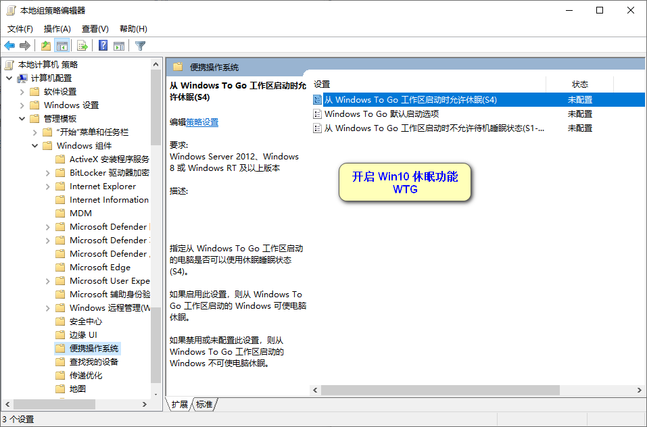Click the icon beside Windows To Go 默认启动选项
The image size is (647, 427).
pyautogui.click(x=317, y=114)
